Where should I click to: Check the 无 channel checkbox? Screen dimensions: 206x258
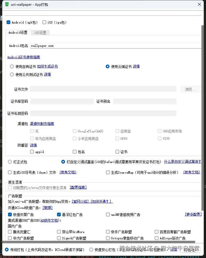pos(32,131)
